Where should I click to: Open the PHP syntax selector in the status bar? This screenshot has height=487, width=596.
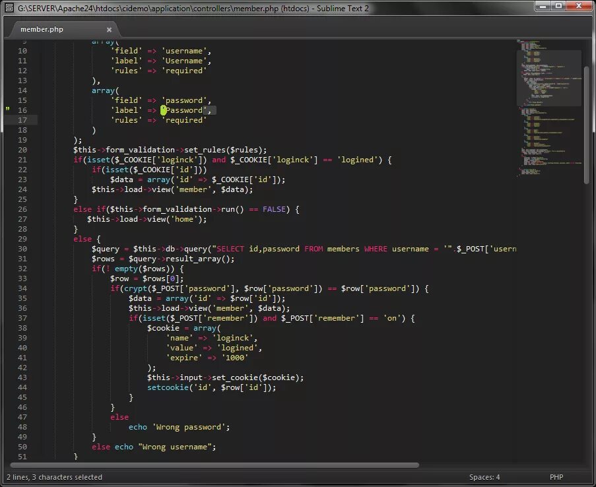(556, 476)
